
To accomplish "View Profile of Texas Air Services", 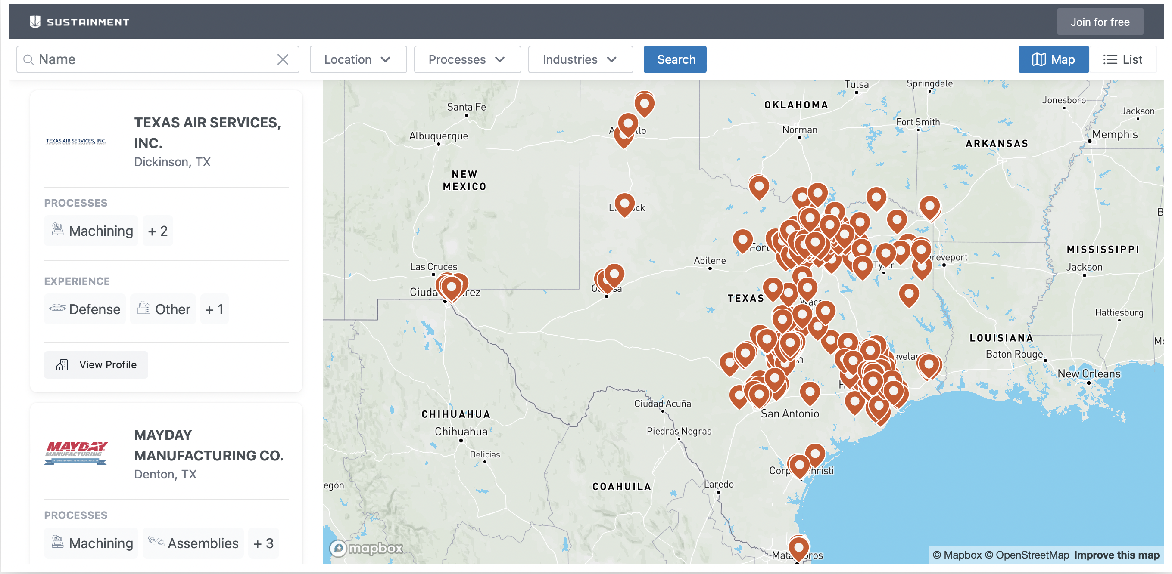I will point(96,364).
